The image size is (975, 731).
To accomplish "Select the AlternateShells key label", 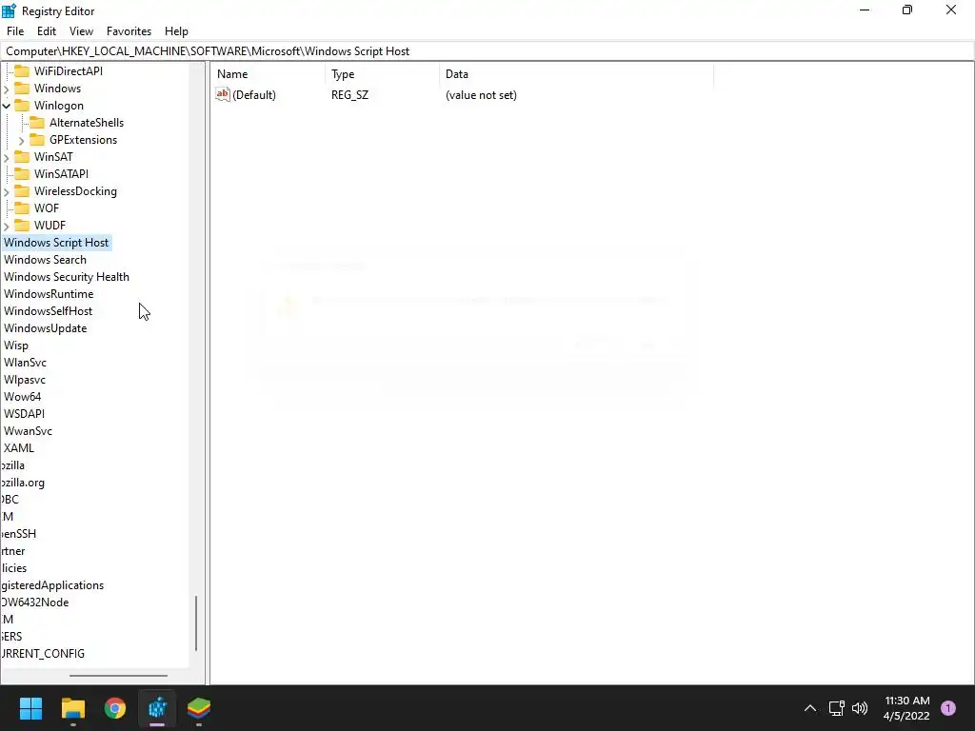I will point(87,123).
